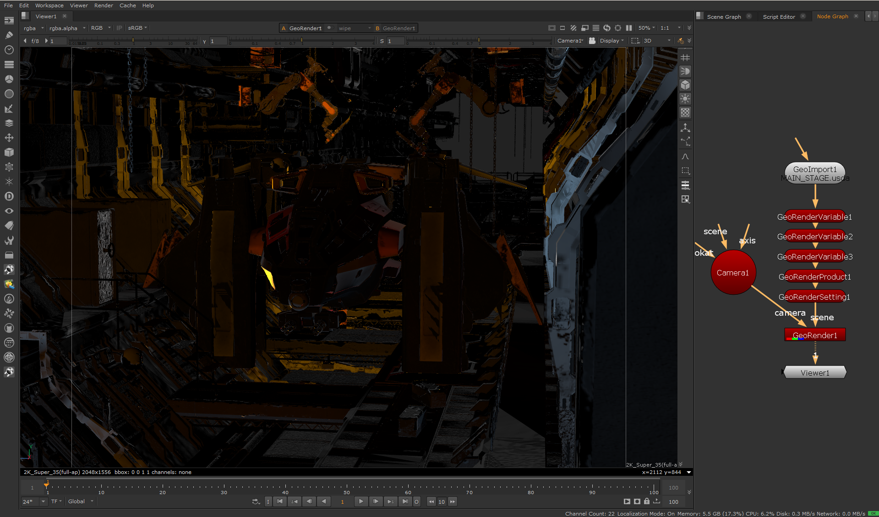Open the 1:1 downscale dropdown
Viewport: 879px width, 517px height.
(x=671, y=28)
